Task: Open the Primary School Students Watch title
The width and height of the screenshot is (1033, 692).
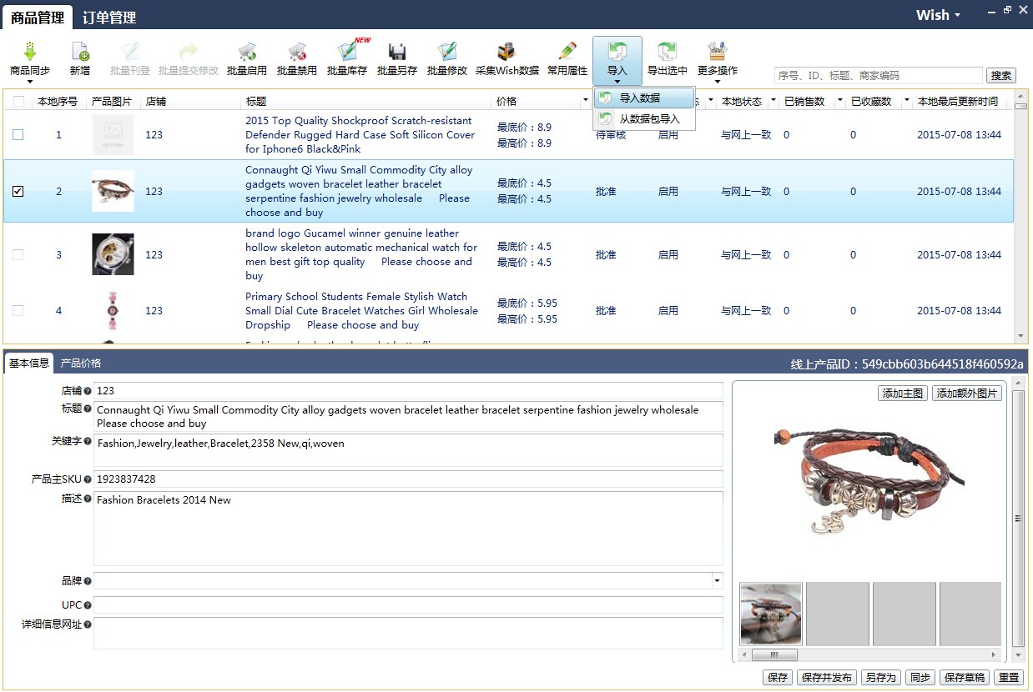Action: [361, 311]
